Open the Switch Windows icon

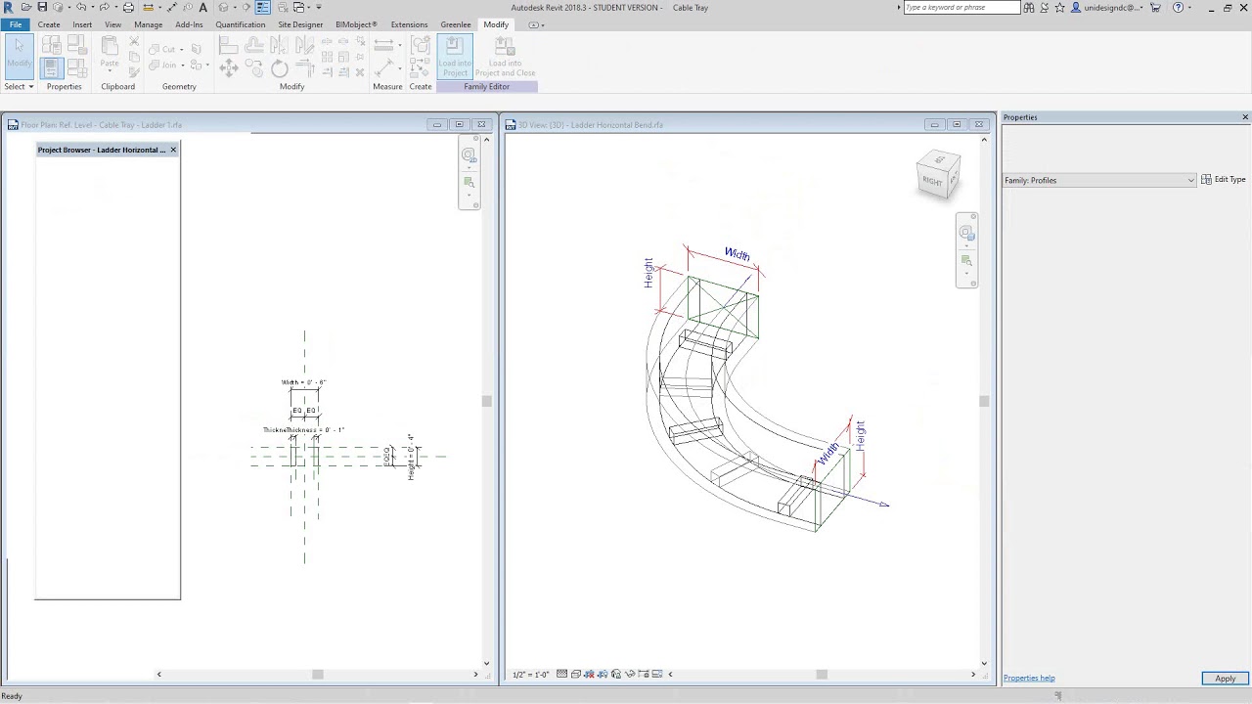298,7
